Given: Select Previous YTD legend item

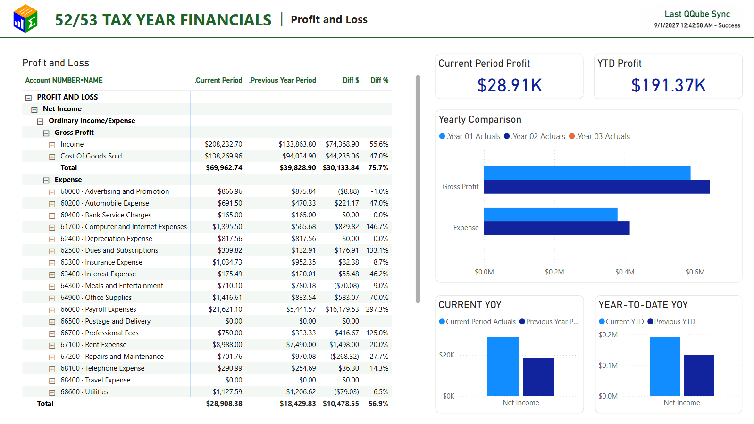Looking at the screenshot, I should click(x=671, y=322).
